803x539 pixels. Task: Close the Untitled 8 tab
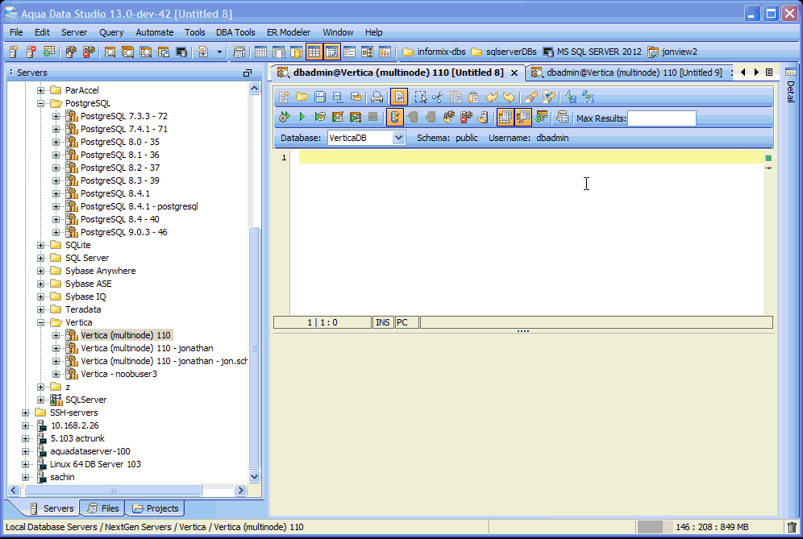(x=514, y=73)
